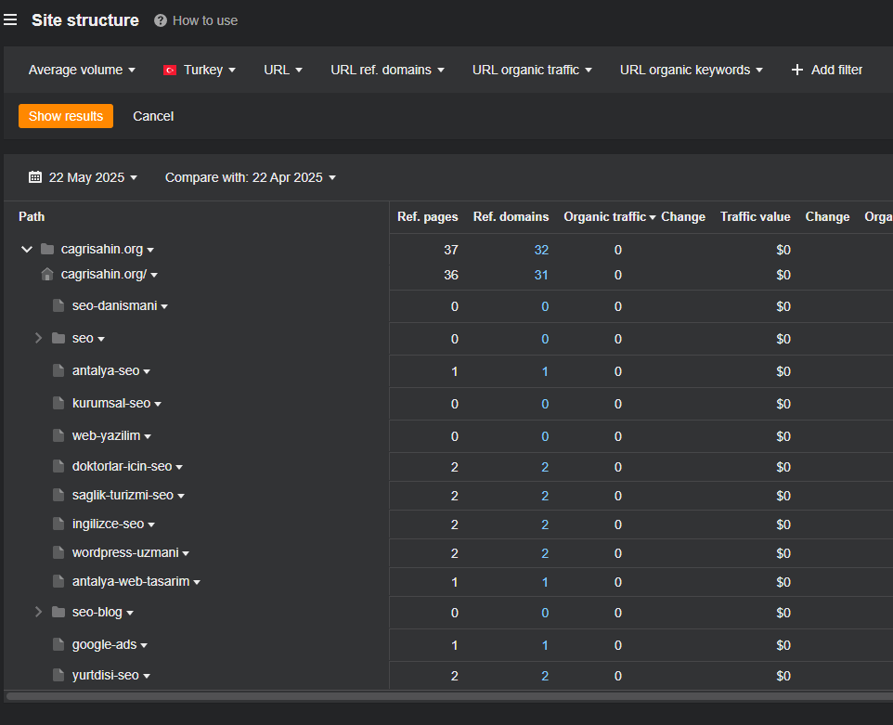Open the saglik-turizmi-seo path menu

coord(180,496)
